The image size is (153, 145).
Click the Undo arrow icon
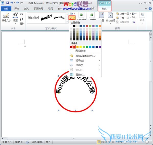tap(12, 3)
